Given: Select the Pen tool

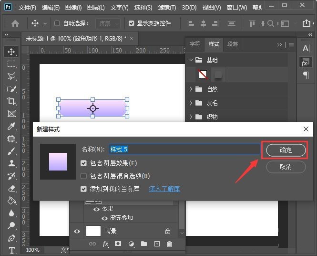Looking at the screenshot, I should (x=11, y=238).
